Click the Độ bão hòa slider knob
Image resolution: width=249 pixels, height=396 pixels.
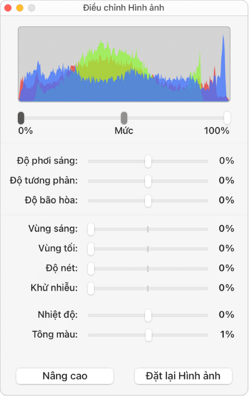coord(148,201)
